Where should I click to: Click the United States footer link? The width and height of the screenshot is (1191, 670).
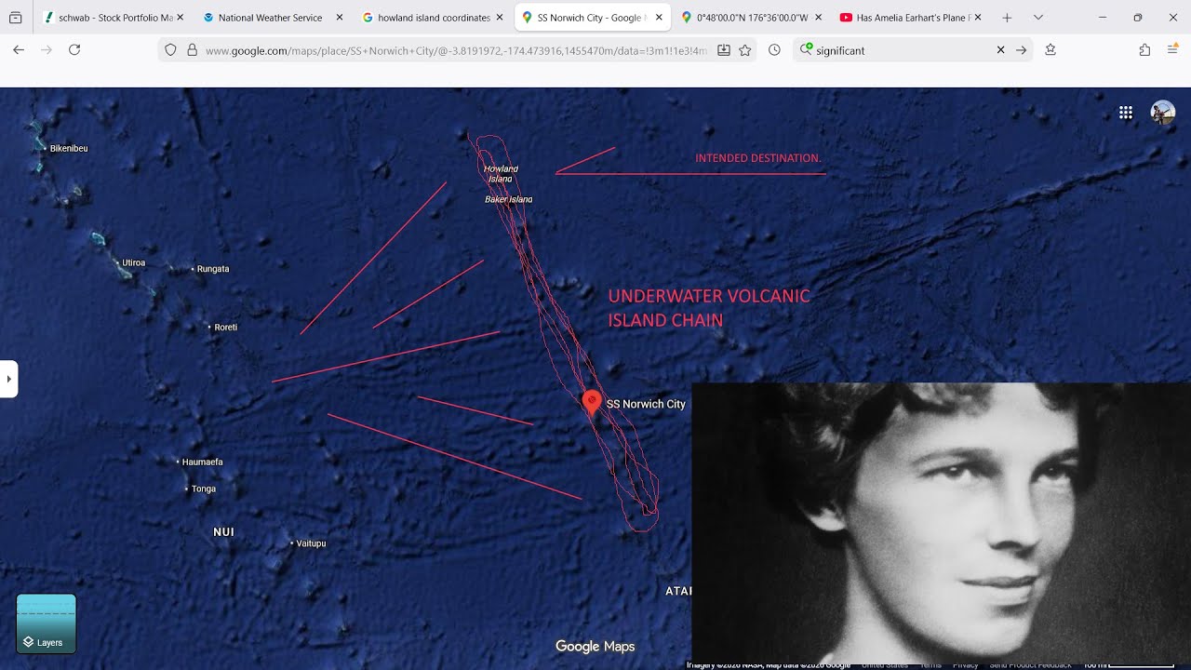(x=885, y=665)
